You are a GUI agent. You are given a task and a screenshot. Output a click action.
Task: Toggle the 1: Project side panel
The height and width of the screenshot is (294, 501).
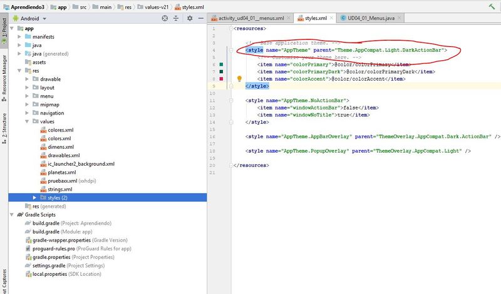point(4,30)
